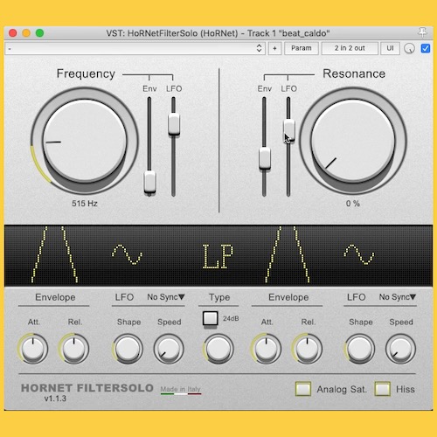The image size is (437, 437).
Task: Click the resonance LFO Shape knob
Action: point(360,349)
